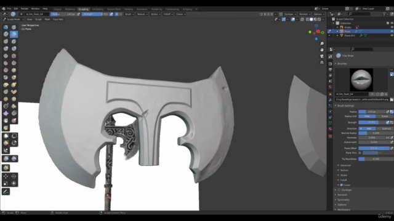Viewport: 394px width, 221px height.
Task: Expand the Symmetry panel
Action: [344, 200]
